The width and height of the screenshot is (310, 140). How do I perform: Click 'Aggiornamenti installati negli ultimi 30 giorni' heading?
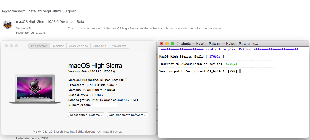tap(39, 11)
